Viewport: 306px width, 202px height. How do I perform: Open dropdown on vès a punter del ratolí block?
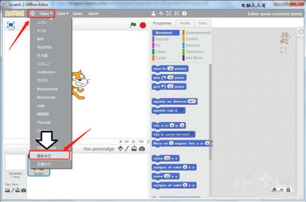pos(180,134)
